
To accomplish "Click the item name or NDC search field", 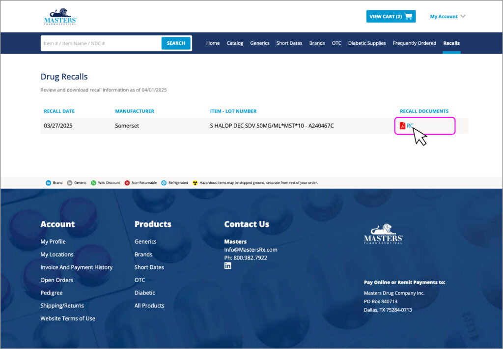I will pos(101,43).
